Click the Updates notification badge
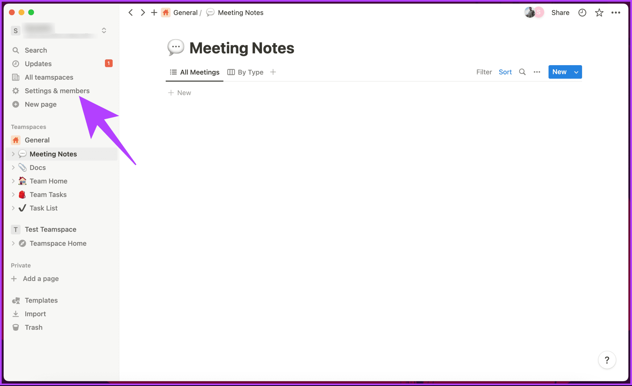Screen dimensions: 632x386 point(109,63)
